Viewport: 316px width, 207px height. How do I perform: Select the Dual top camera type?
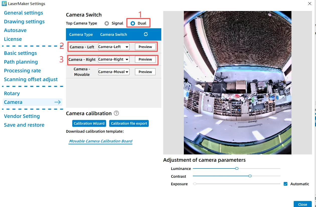(133, 23)
